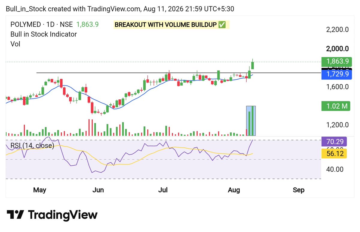
Task: Click the RSI (14, close) indicator label
Action: click(x=32, y=146)
